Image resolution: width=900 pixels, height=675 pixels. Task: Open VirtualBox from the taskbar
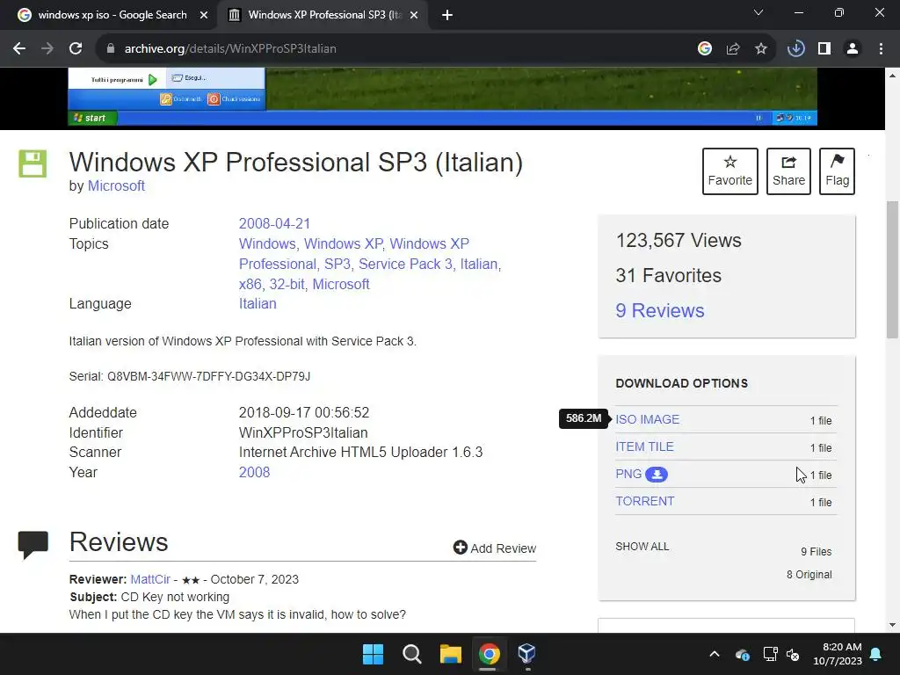(527, 654)
